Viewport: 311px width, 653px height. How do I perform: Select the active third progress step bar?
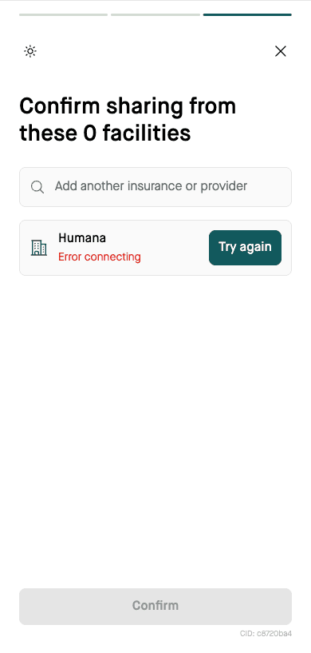tap(247, 15)
